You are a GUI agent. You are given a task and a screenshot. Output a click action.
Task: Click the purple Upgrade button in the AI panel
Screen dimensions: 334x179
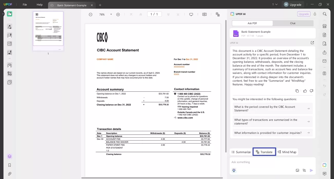tap(304, 14)
